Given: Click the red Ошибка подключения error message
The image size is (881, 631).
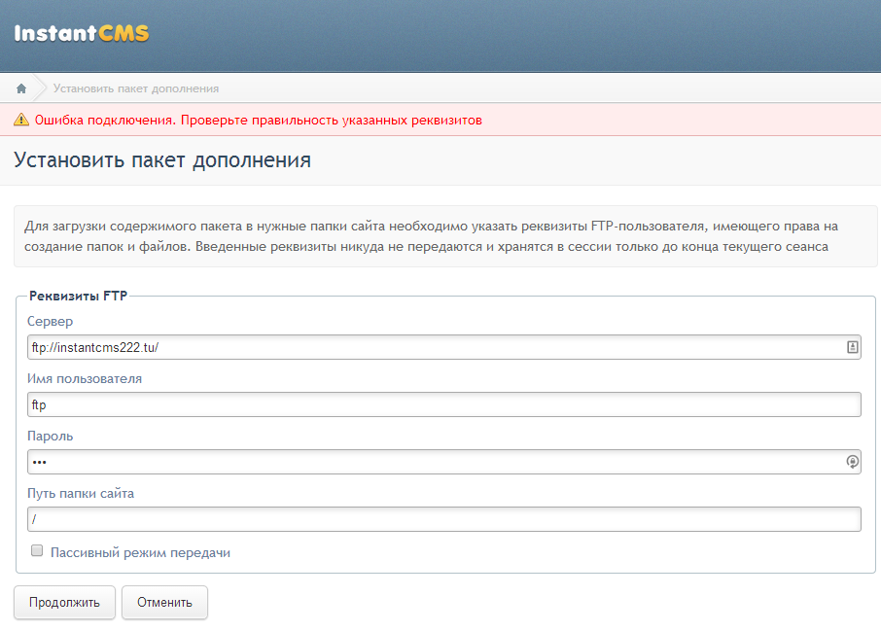Looking at the screenshot, I should [258, 121].
